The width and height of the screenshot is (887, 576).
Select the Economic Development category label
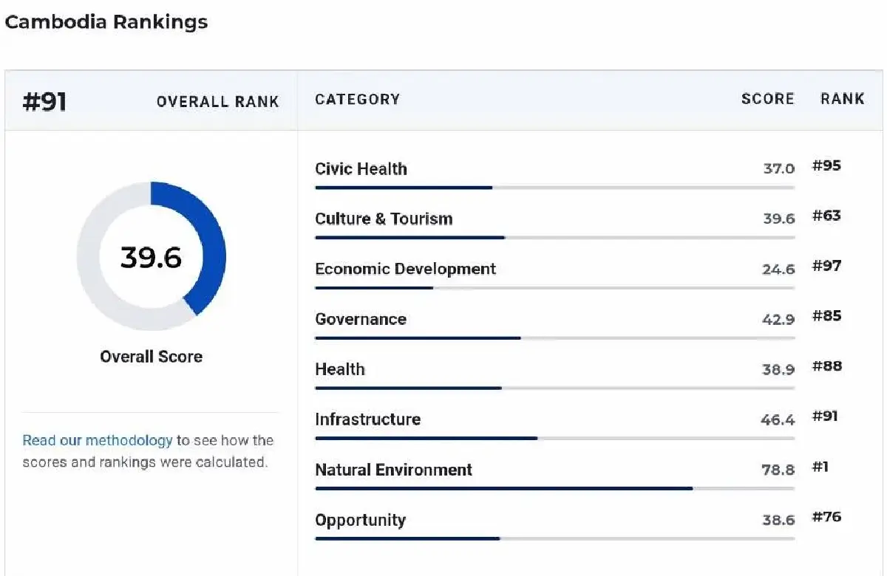406,269
